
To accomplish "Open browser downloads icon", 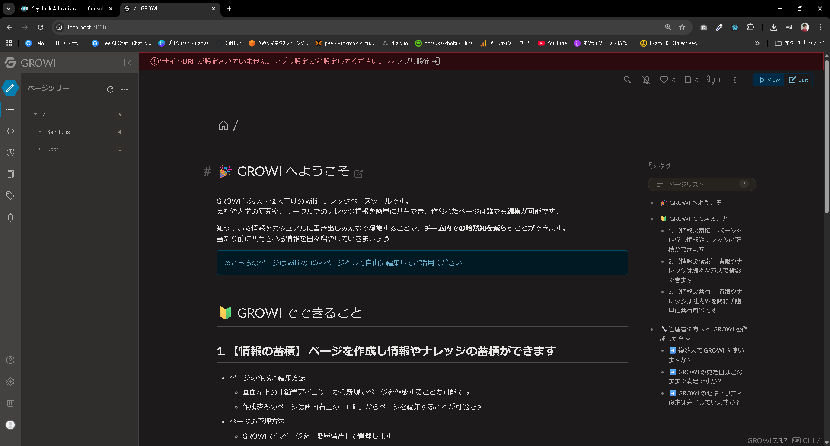I will 774,27.
